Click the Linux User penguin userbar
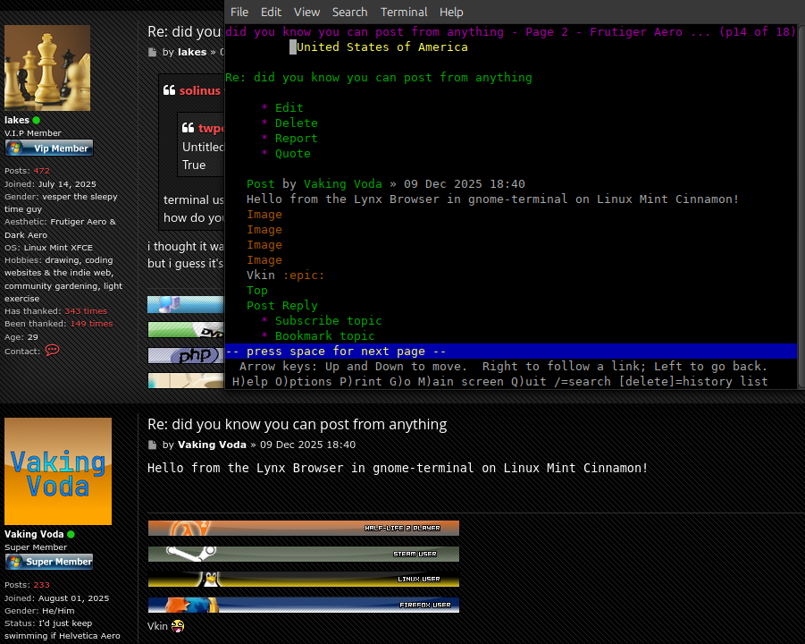The image size is (805, 644). pos(303,579)
